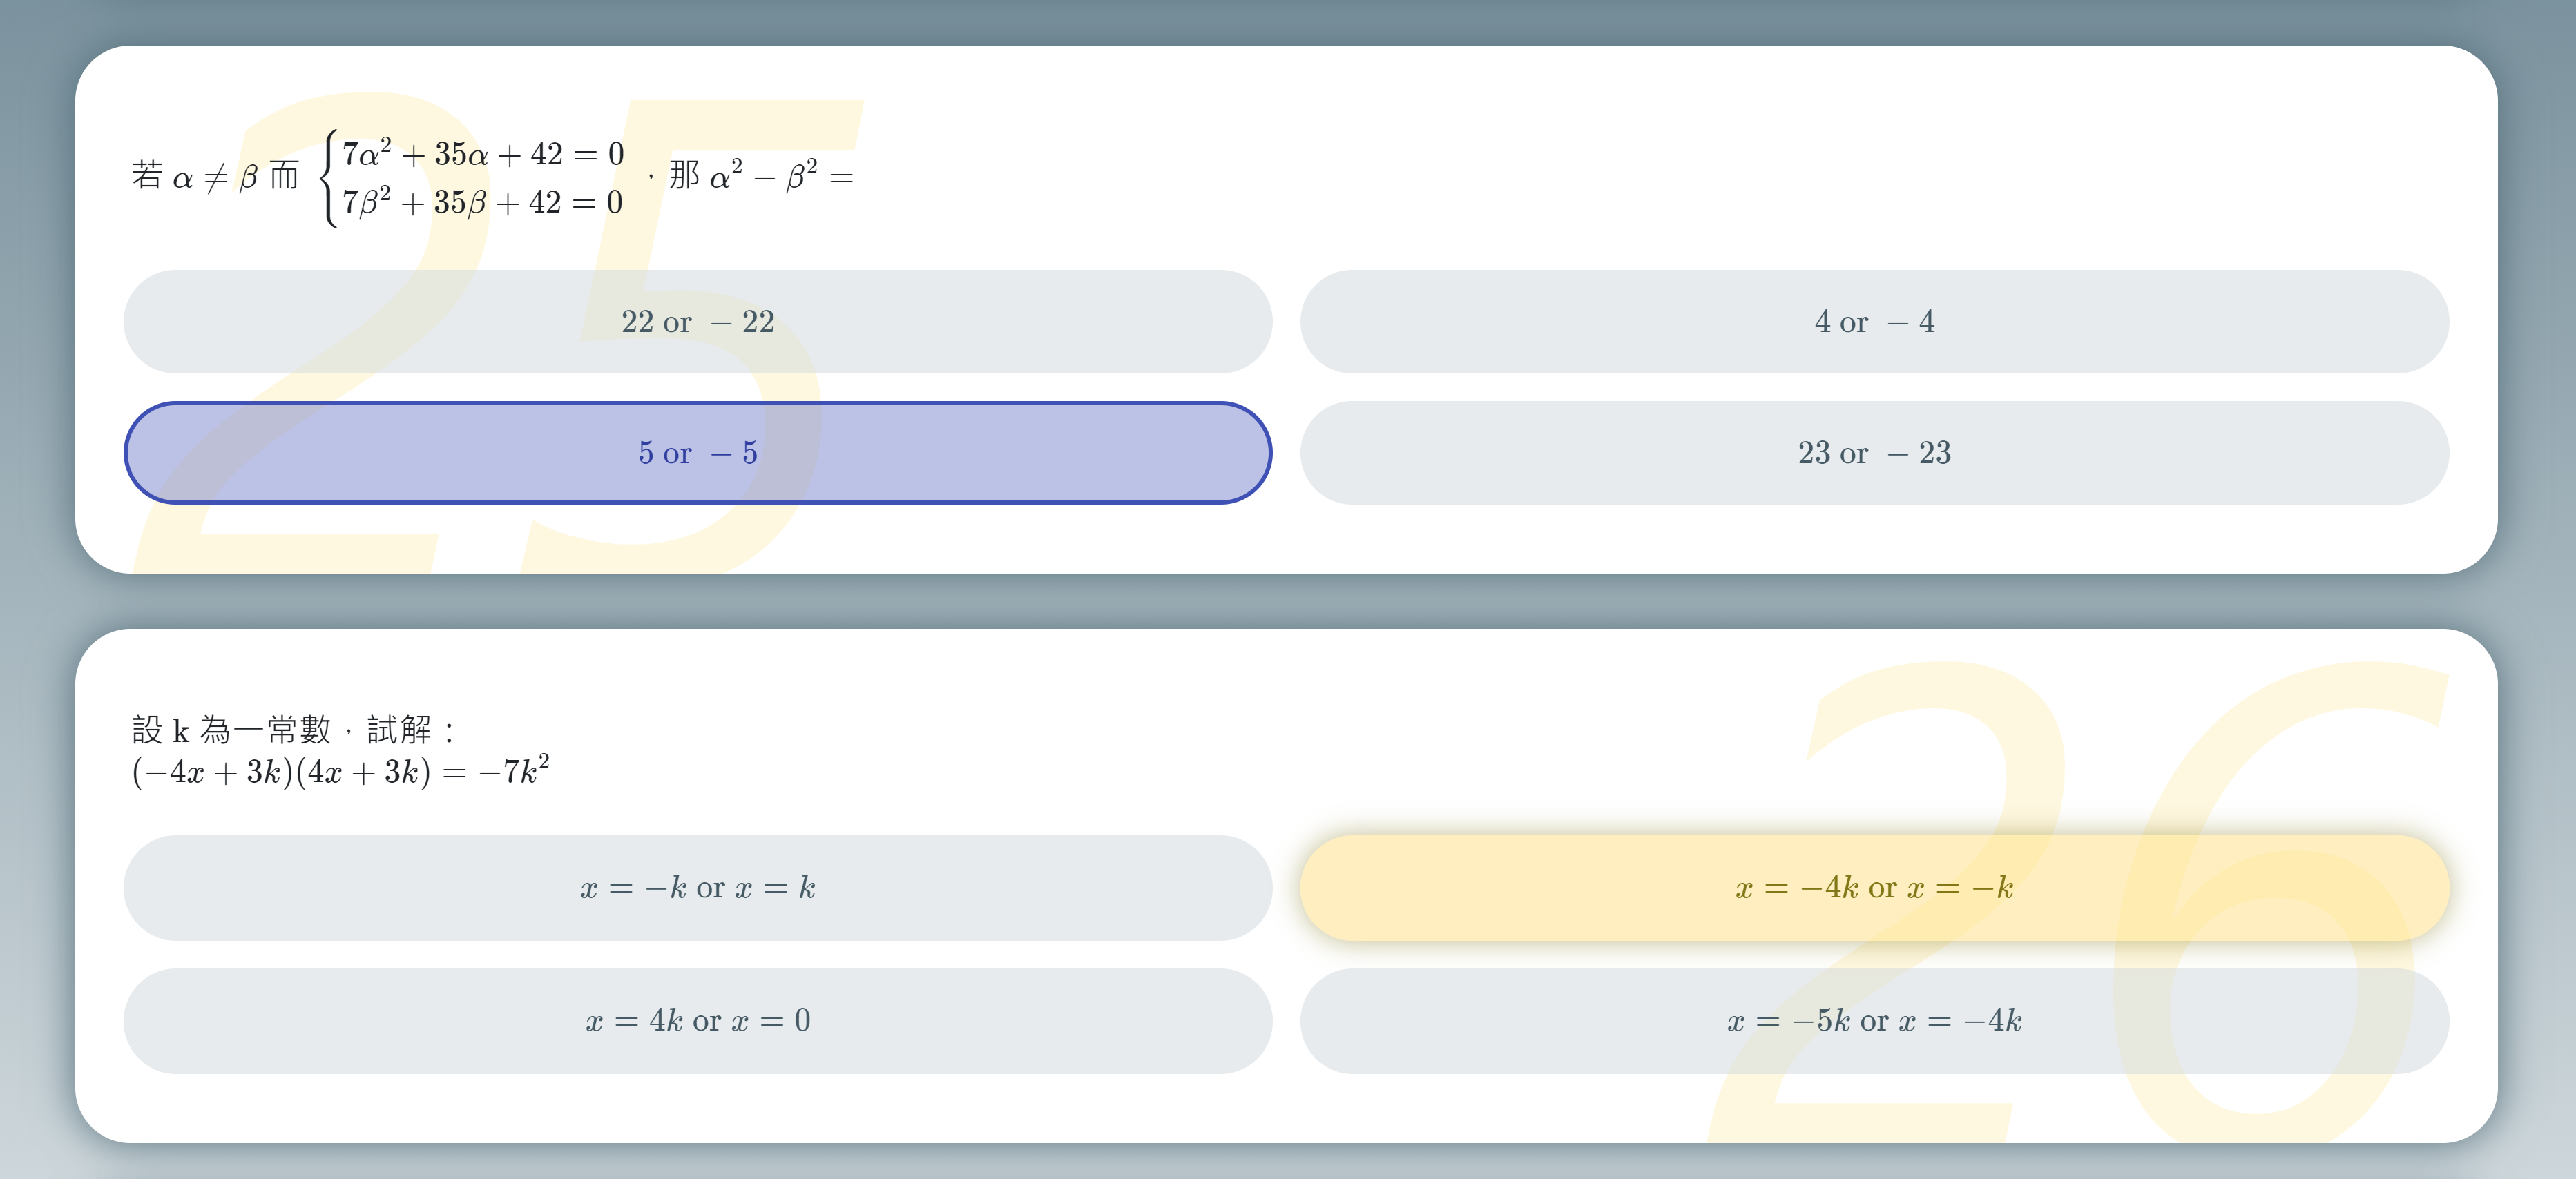
Task: Click the "設 k 為一常數，試解" prompt
Action: point(293,730)
